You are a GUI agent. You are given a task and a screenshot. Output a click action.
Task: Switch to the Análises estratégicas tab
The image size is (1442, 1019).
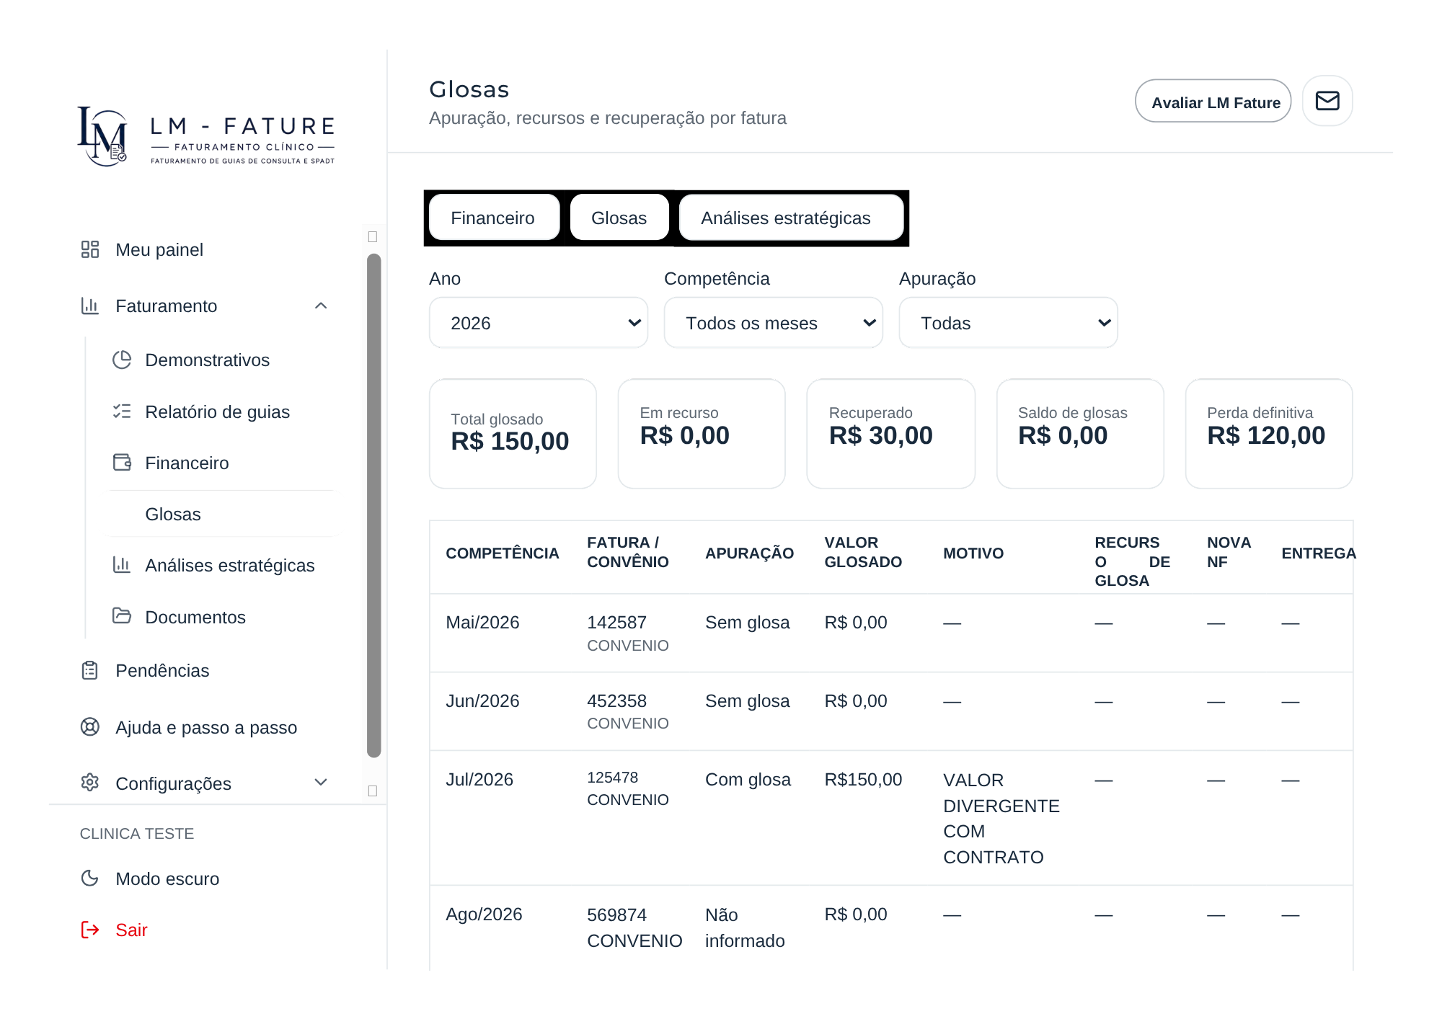(791, 218)
